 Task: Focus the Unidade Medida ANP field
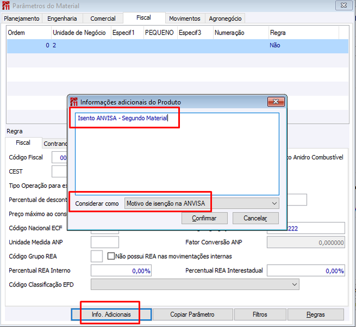click(x=105, y=242)
